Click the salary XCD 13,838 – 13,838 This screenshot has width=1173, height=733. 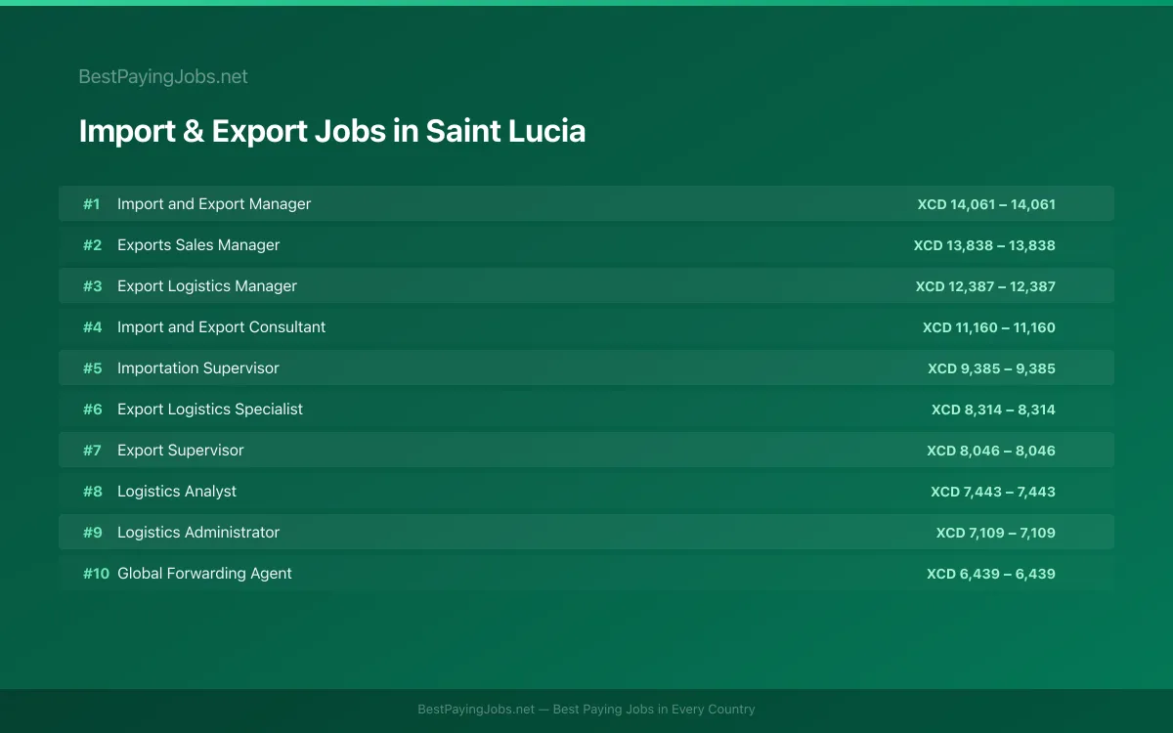984,245
